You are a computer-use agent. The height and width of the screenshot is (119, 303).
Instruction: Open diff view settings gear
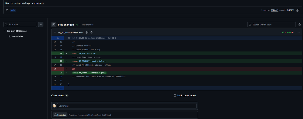point(299,25)
